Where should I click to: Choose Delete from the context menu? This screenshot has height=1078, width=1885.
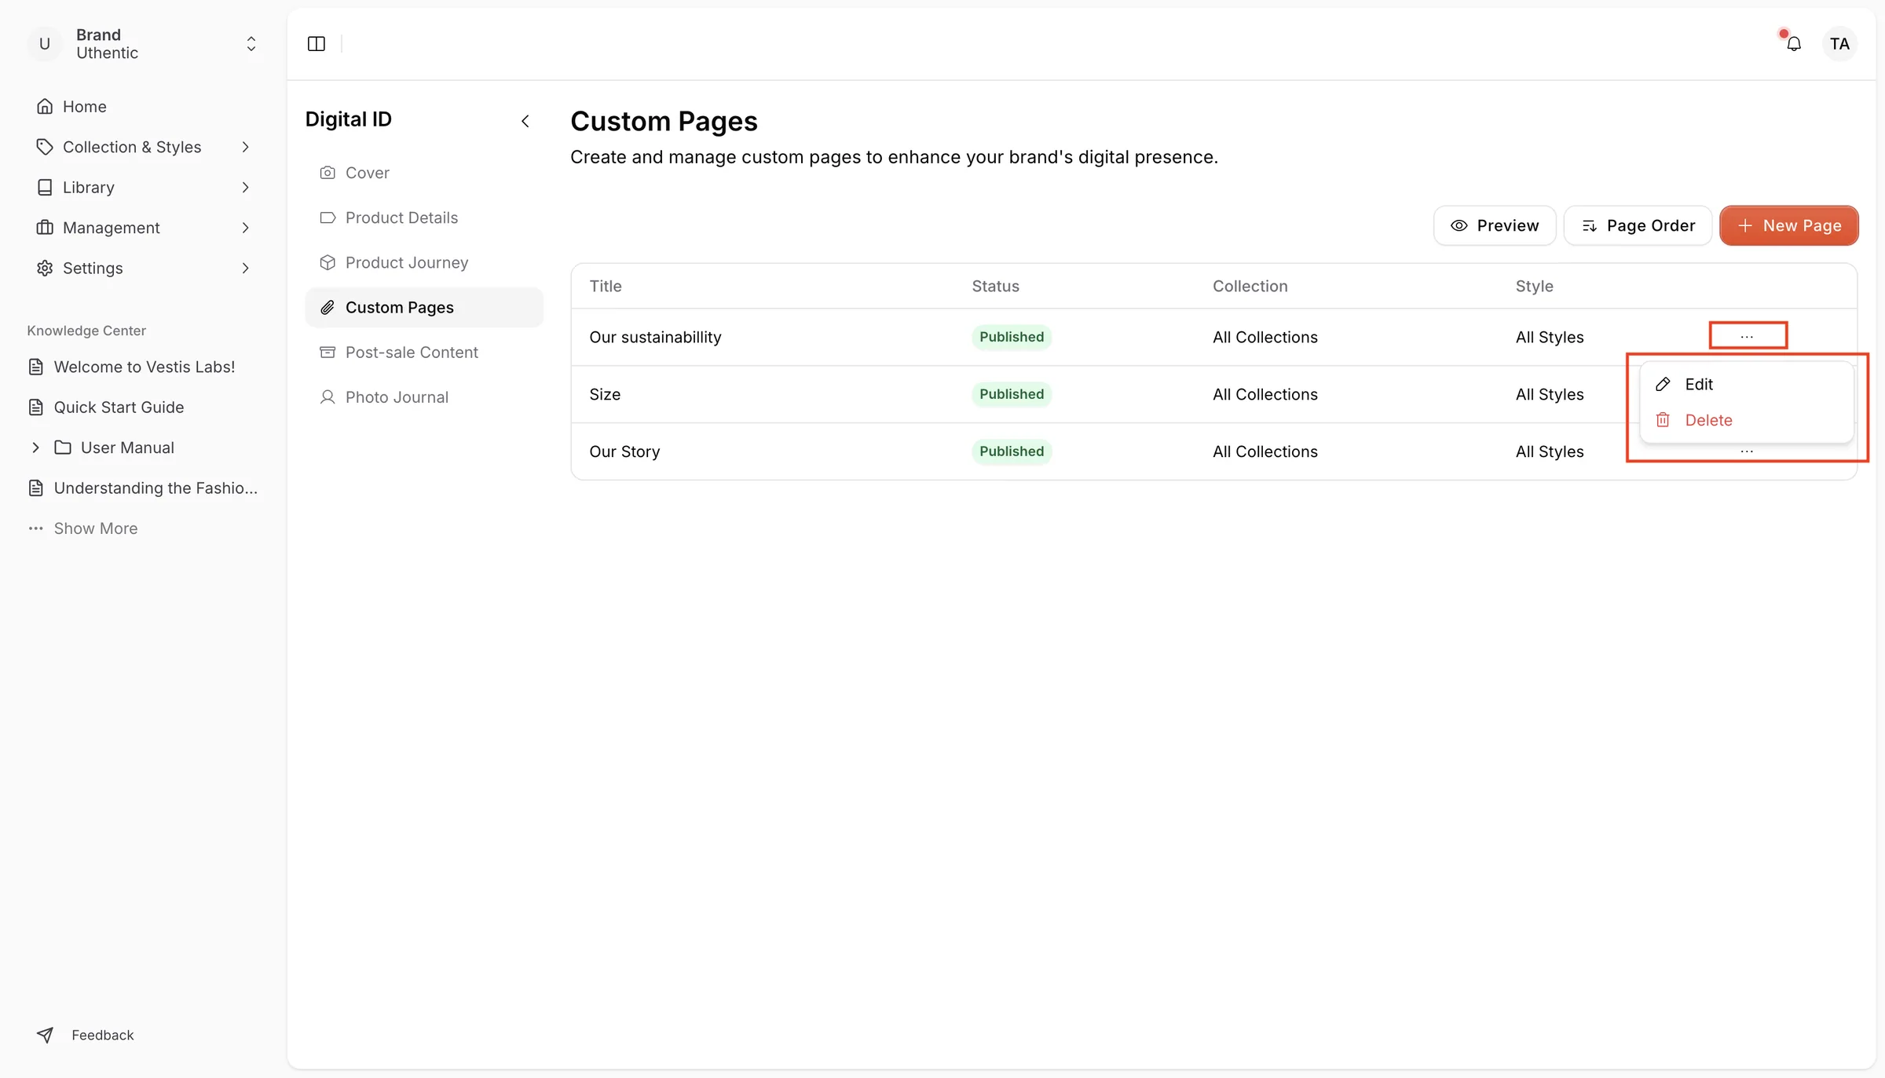pyautogui.click(x=1747, y=420)
